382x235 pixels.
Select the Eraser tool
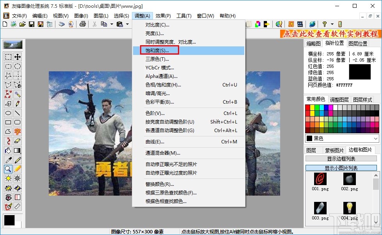tap(18, 141)
